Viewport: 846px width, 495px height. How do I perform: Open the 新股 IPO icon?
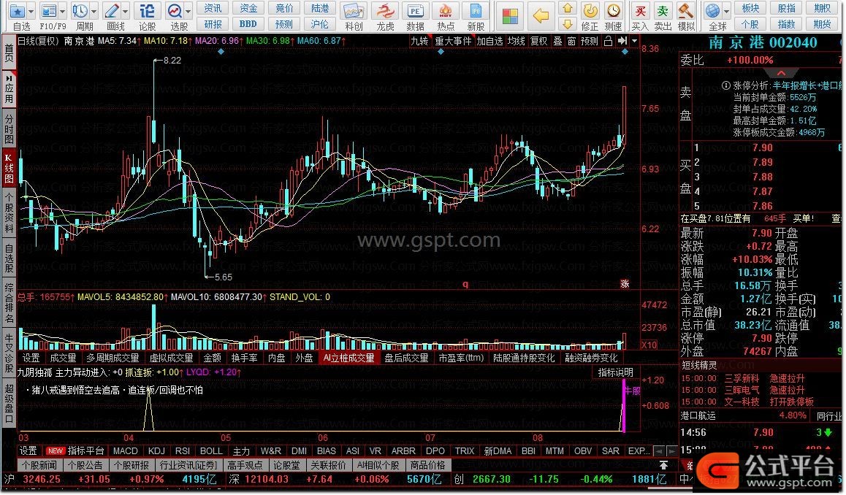pyautogui.click(x=476, y=11)
